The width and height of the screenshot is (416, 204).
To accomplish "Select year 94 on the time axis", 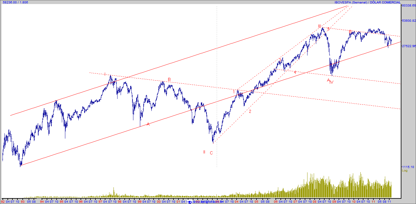I will (x=42, y=202).
